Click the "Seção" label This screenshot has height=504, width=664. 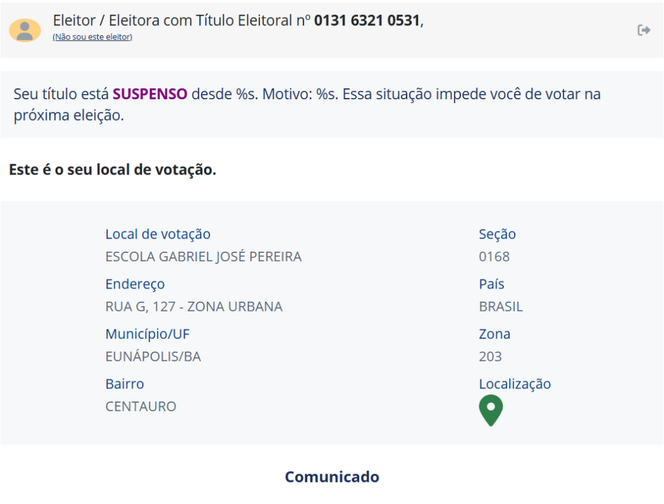[x=497, y=234]
